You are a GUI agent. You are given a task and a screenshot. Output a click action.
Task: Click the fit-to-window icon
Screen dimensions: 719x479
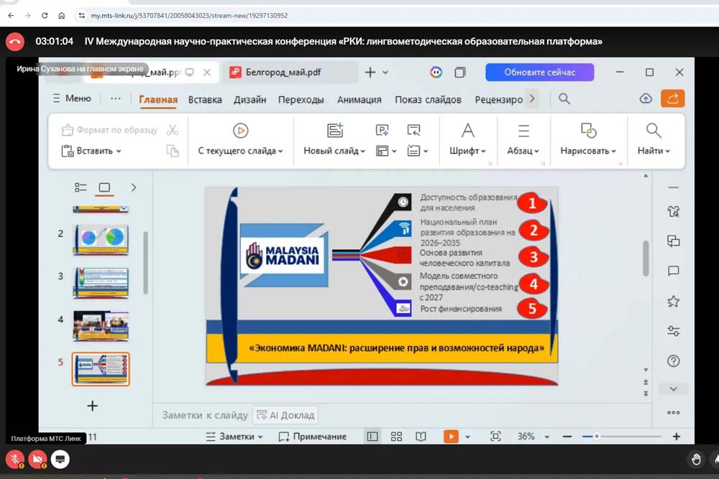[x=495, y=437]
